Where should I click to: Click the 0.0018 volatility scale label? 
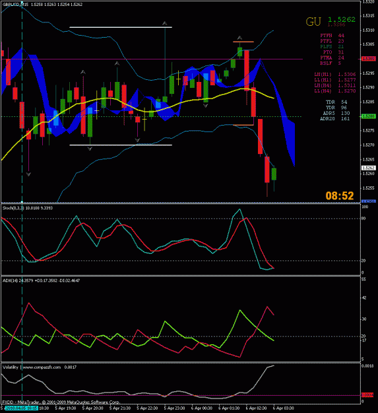coord(367,366)
